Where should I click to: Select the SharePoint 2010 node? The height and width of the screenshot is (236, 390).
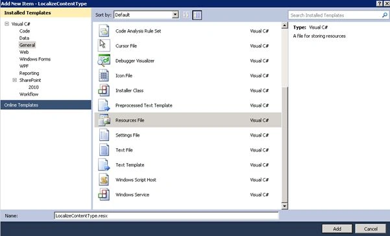33,87
